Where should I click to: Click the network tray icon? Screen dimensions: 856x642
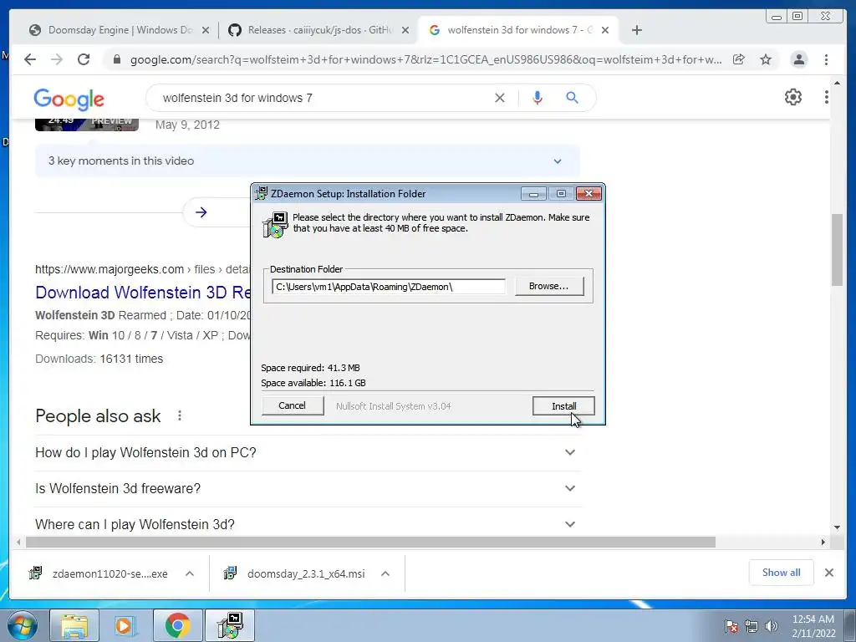(x=752, y=626)
